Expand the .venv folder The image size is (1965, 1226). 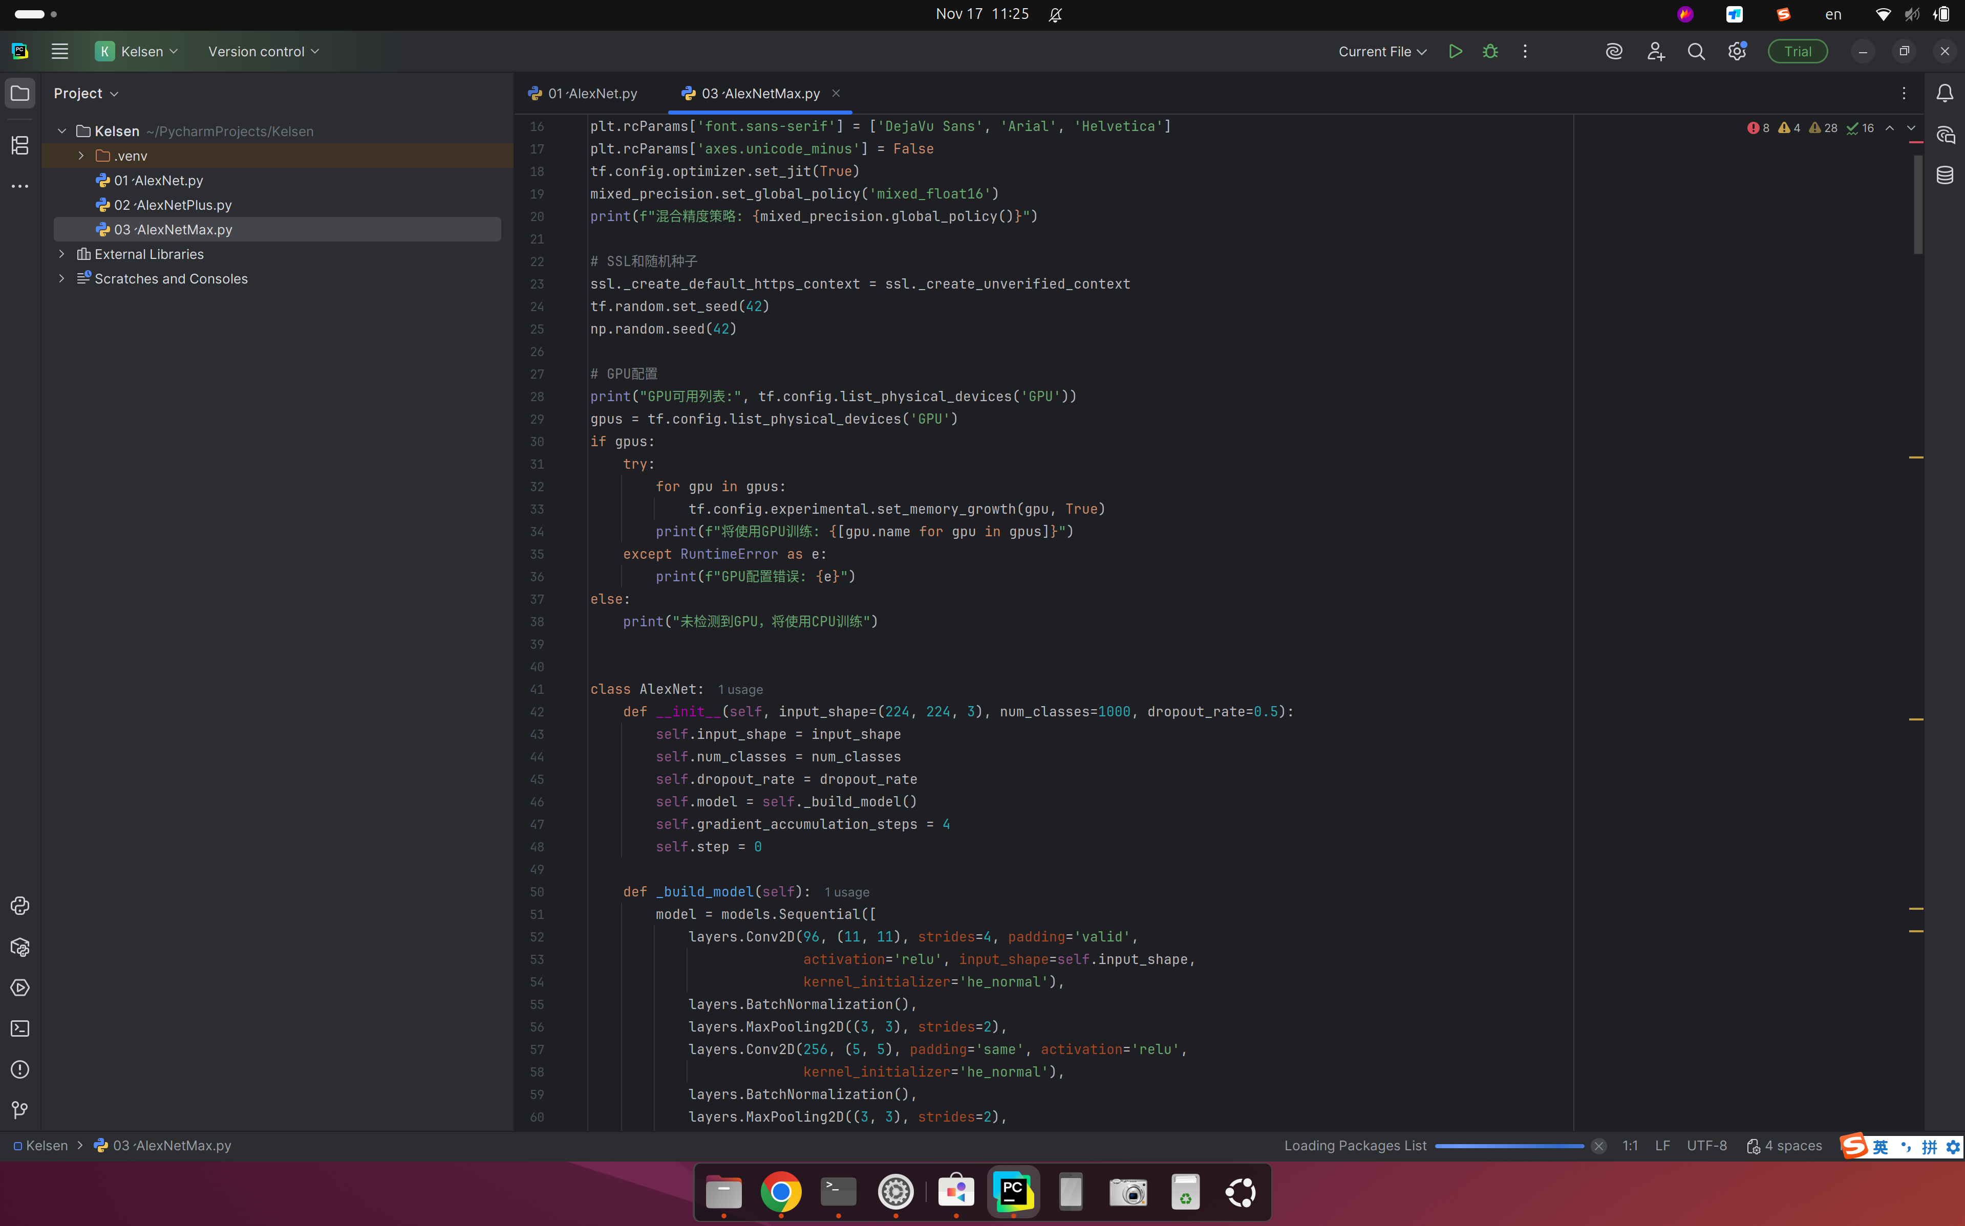click(x=81, y=156)
